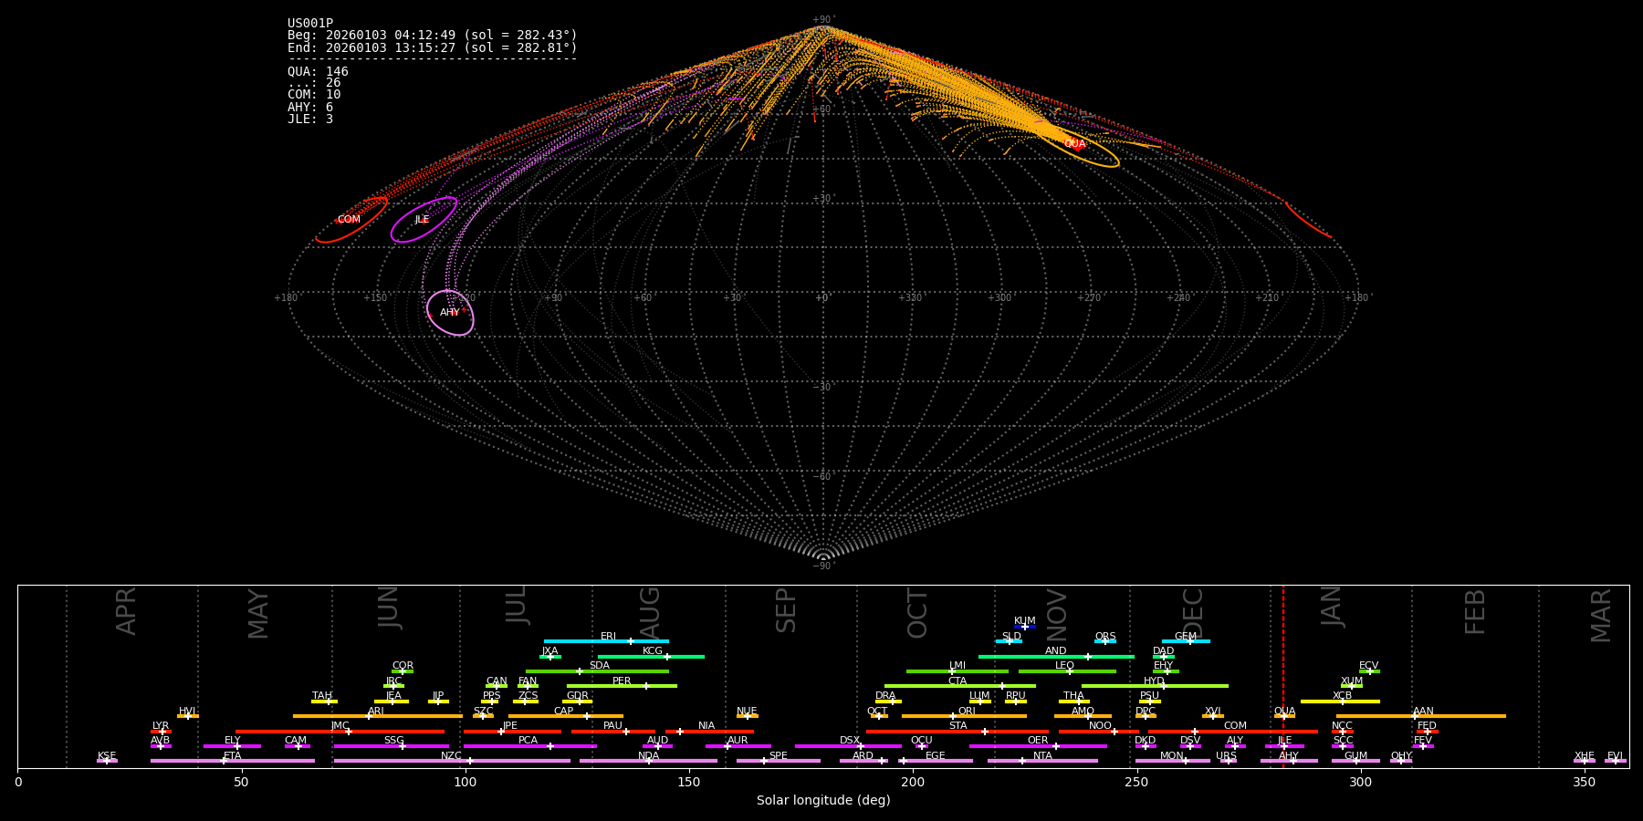Click the QUA: 146 count in legend
This screenshot has width=1643, height=821.
pos(318,72)
